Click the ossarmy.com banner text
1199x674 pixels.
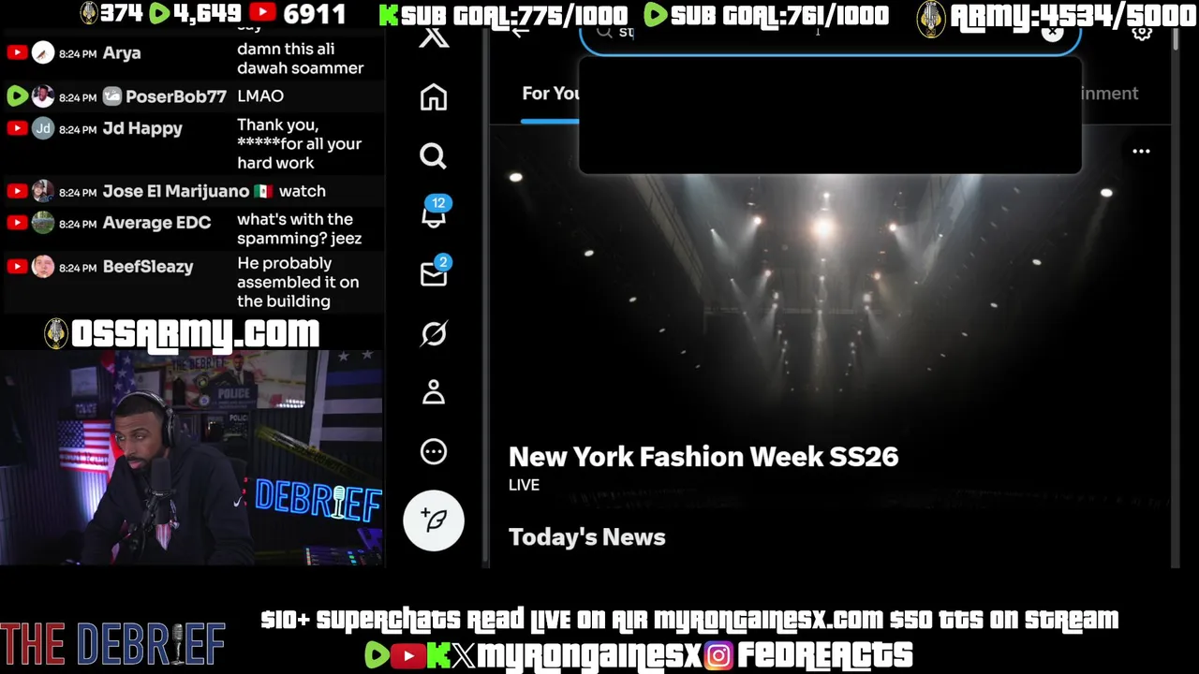[x=195, y=333]
